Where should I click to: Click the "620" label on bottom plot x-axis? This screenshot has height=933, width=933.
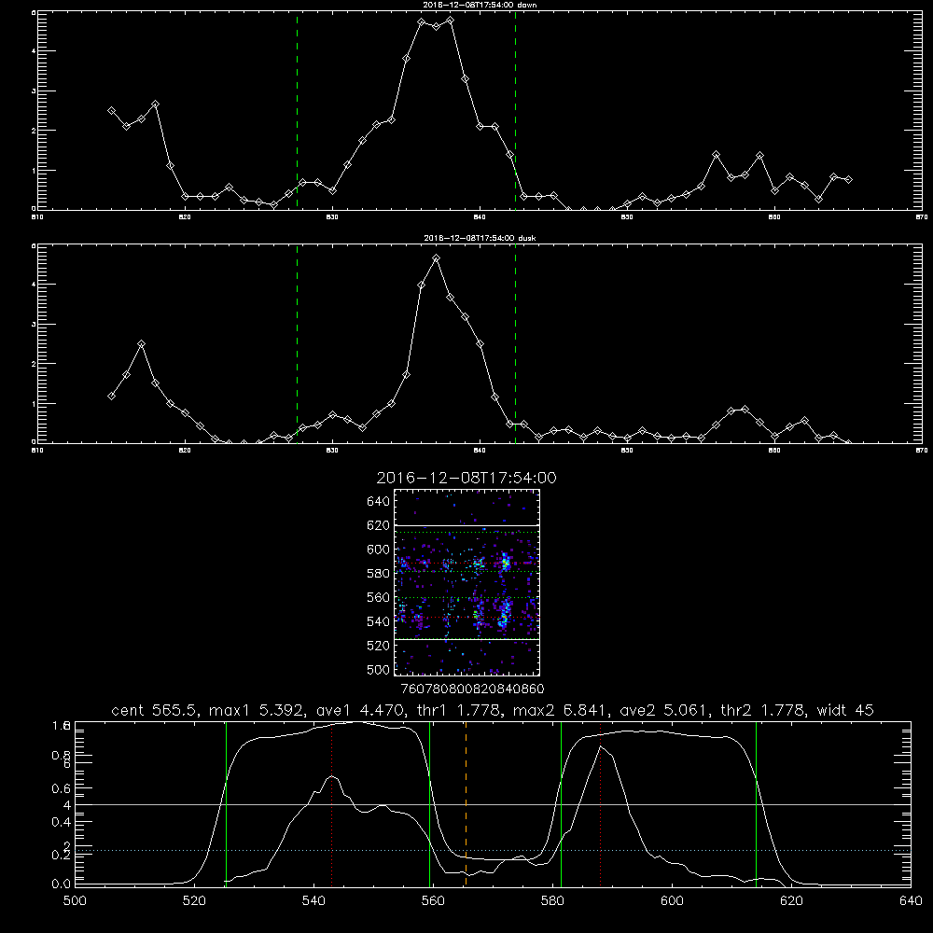(791, 901)
